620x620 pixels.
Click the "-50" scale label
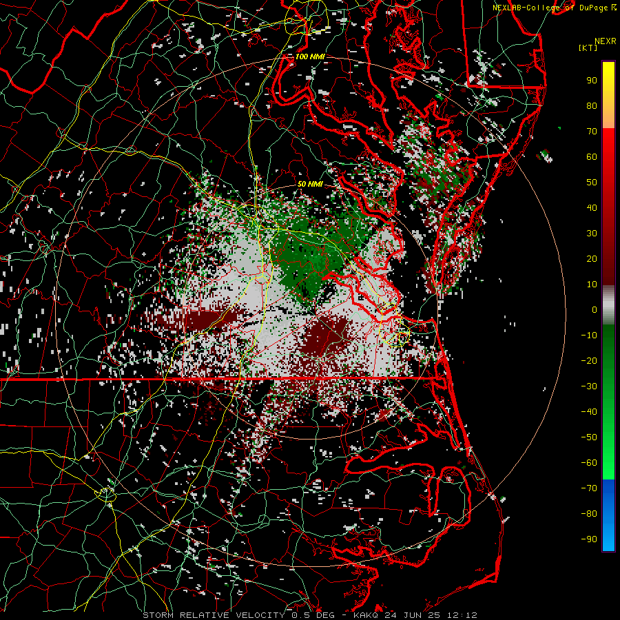(x=589, y=437)
